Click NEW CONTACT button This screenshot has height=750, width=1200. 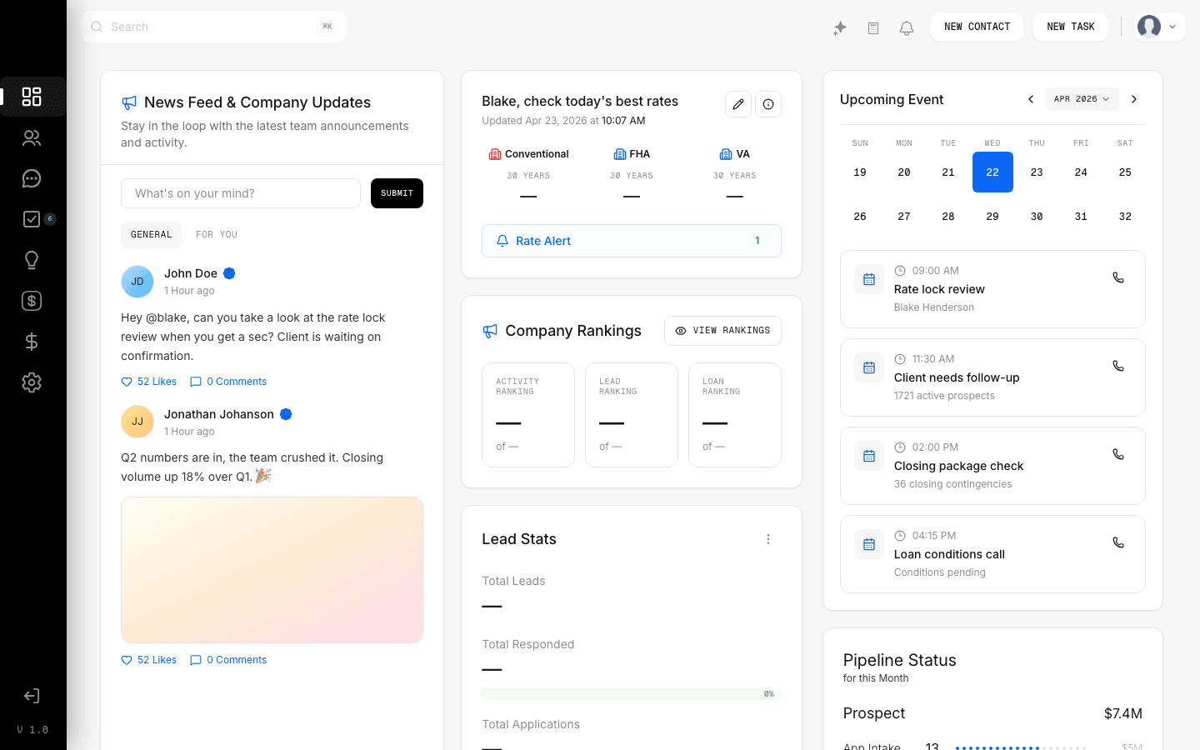click(x=977, y=27)
